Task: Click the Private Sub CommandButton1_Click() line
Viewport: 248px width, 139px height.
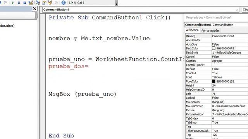Action: point(109,17)
